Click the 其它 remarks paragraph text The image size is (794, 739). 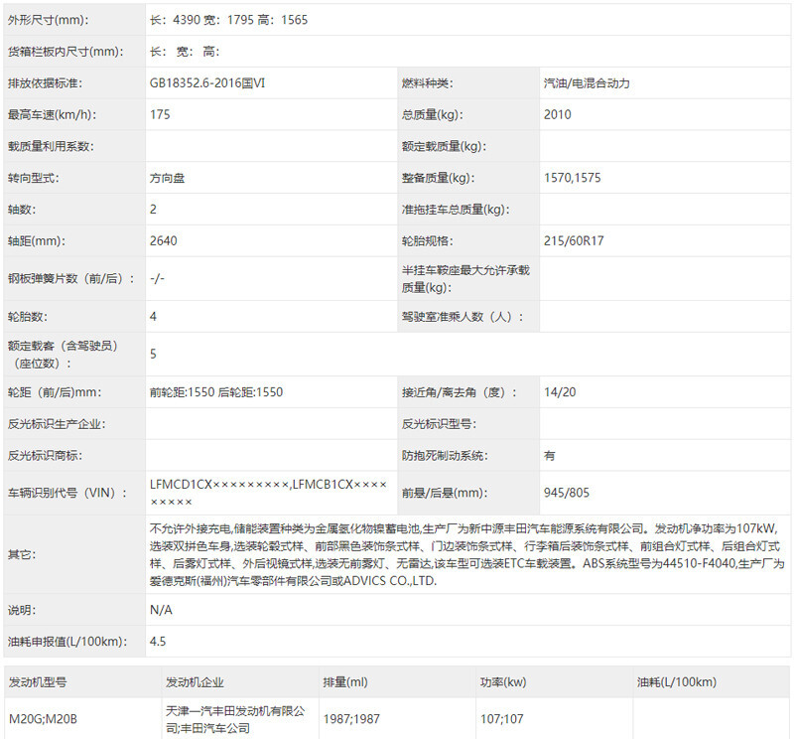coord(466,555)
